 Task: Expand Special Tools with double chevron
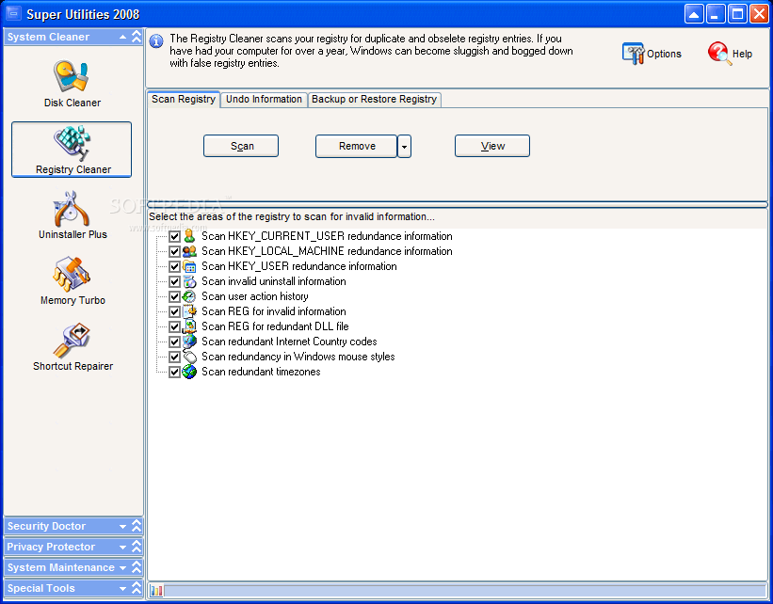[137, 588]
